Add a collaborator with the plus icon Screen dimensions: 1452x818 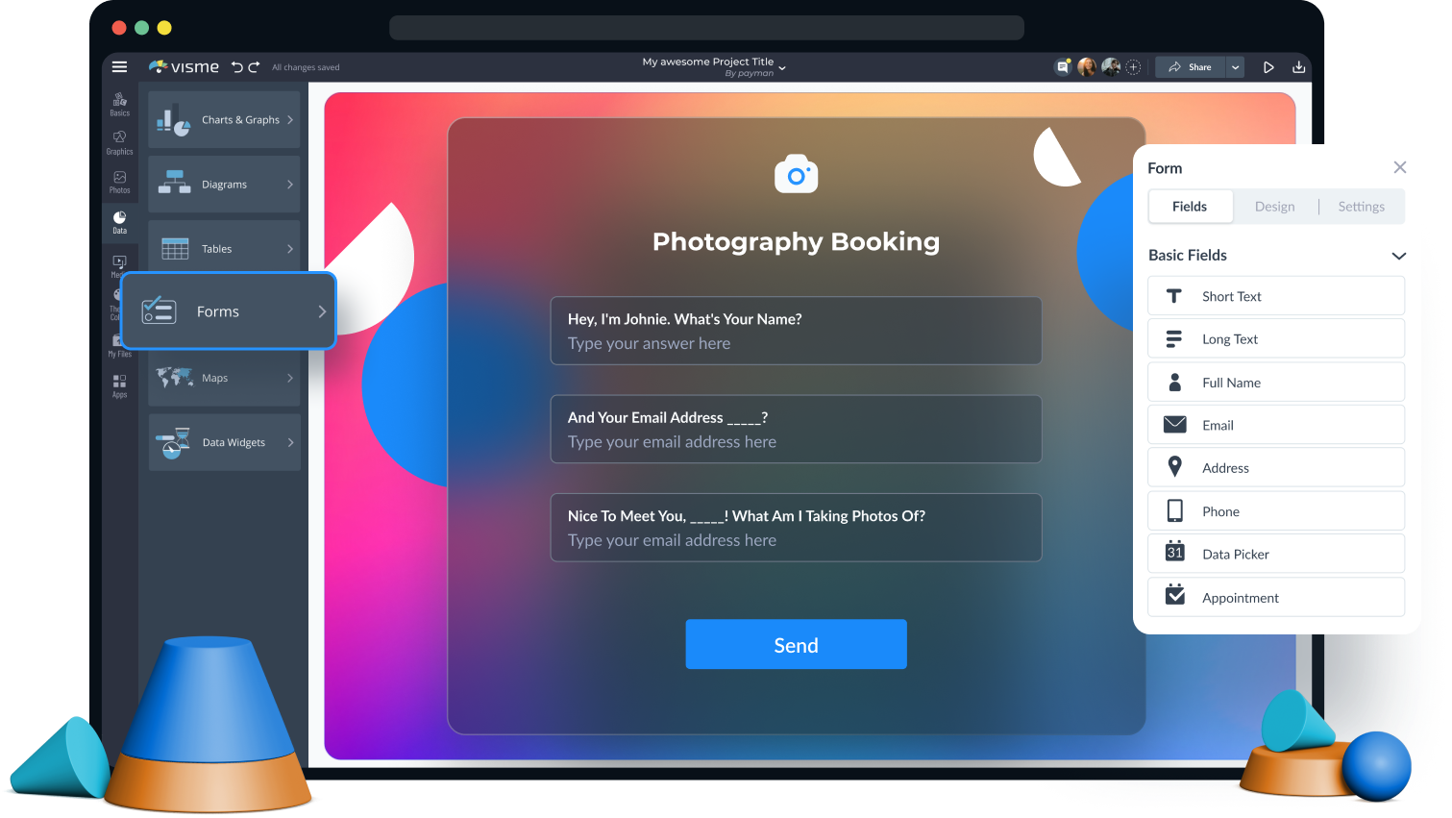(x=1133, y=66)
